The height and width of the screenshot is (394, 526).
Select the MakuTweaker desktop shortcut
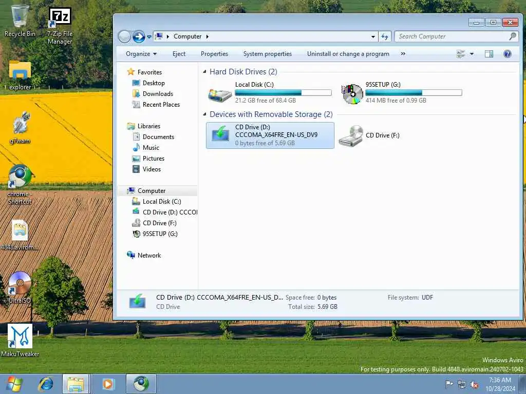[20, 340]
